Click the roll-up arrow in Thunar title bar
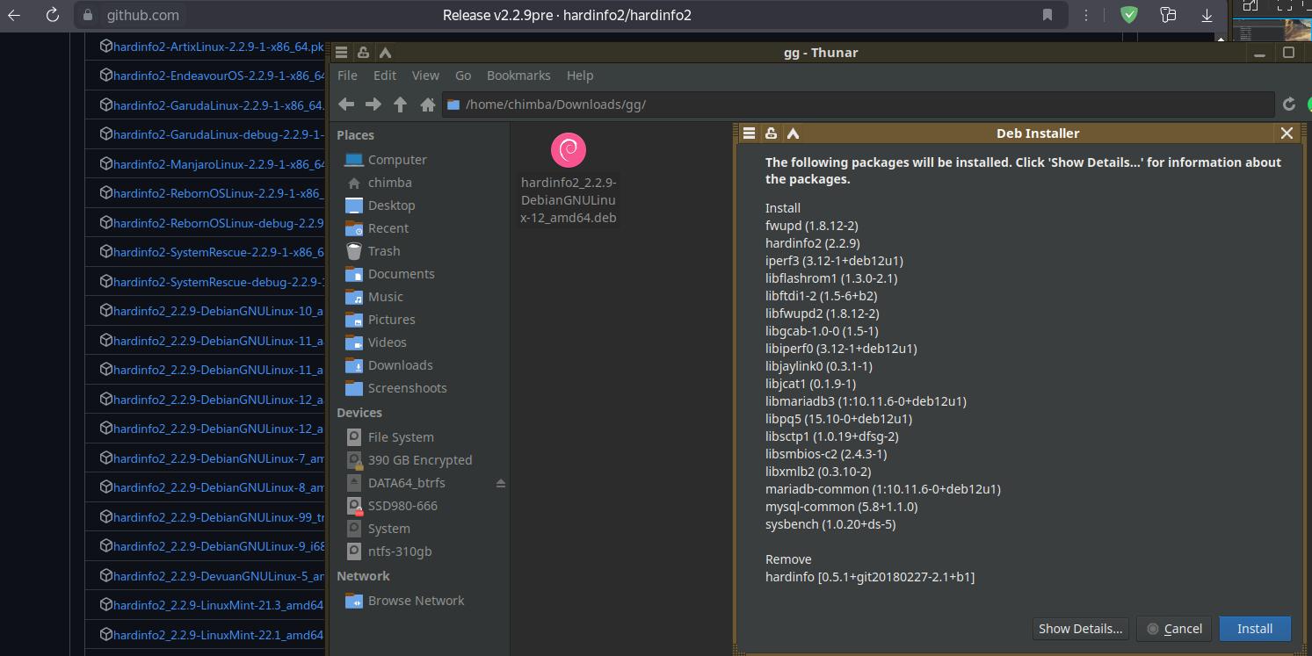Screen dimensions: 1312x656 (385, 53)
